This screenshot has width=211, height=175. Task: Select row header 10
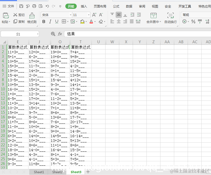pyautogui.click(x=3, y=89)
